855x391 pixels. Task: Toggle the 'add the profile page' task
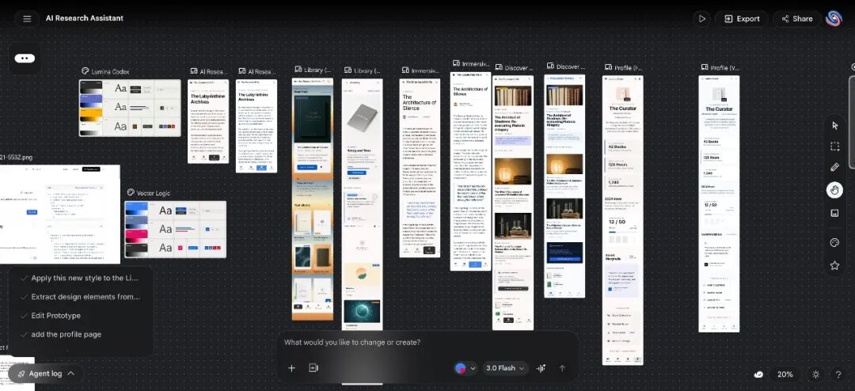tap(66, 334)
